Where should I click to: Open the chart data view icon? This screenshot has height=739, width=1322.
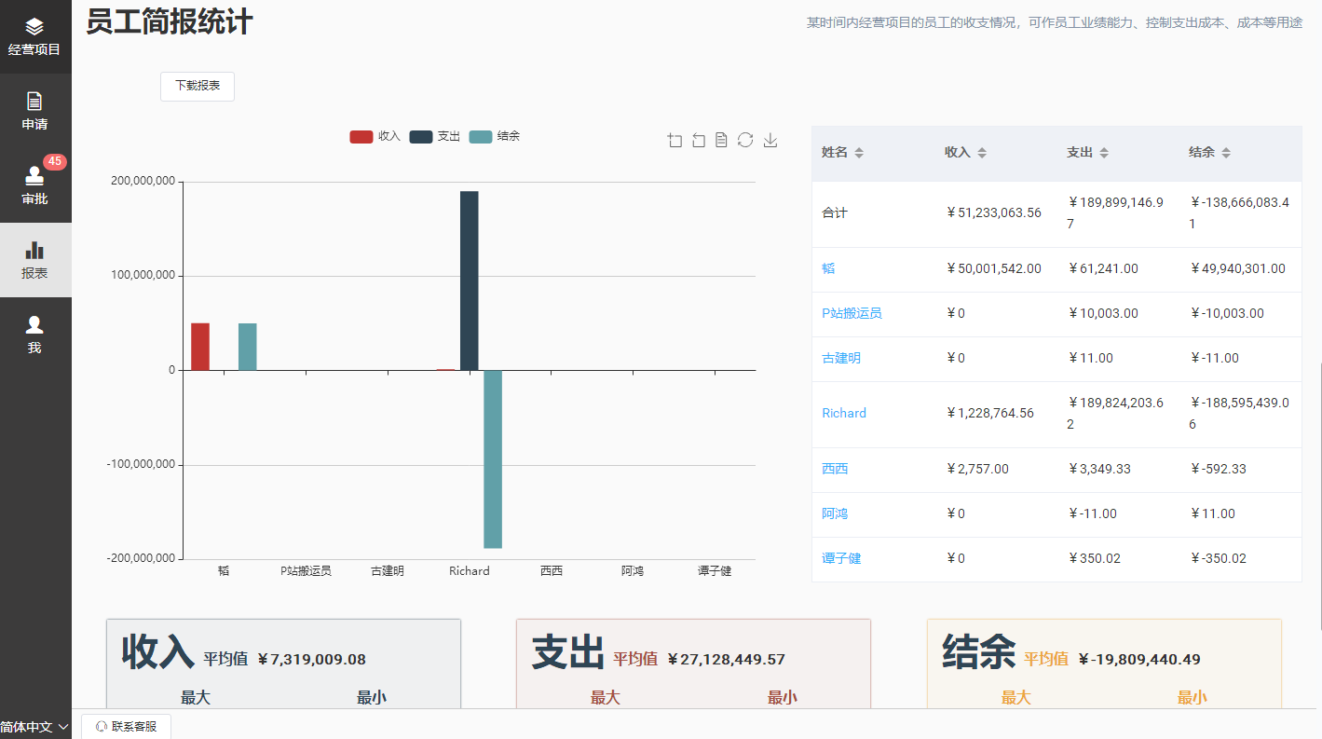click(x=721, y=140)
